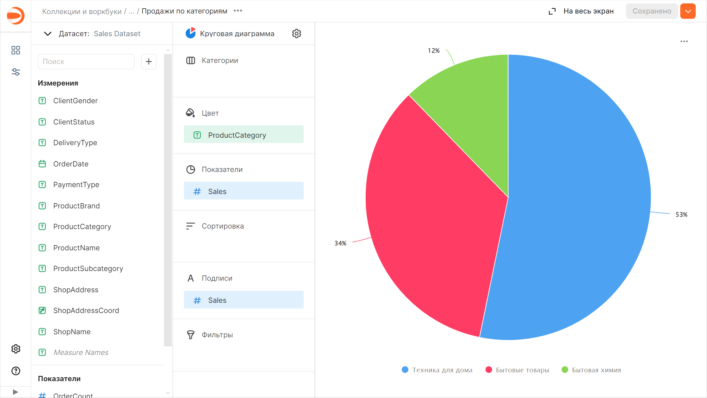
Task: Select the dashboards grid icon in left sidebar
Action: [x=15, y=50]
